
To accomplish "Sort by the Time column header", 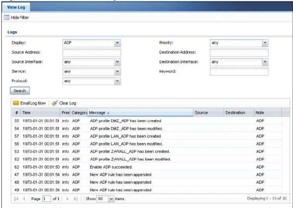I will click(40, 113).
